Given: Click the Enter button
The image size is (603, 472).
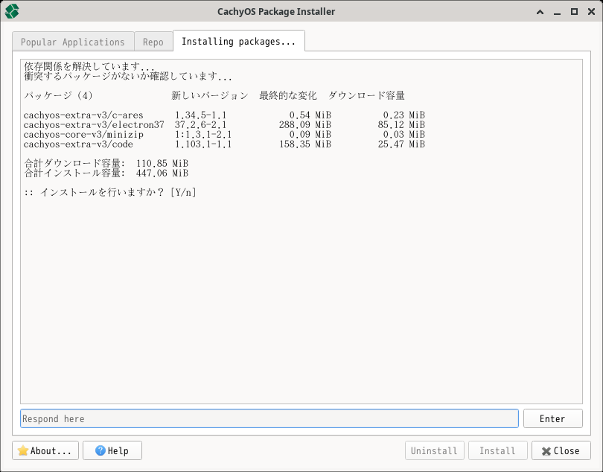Looking at the screenshot, I should click(552, 418).
